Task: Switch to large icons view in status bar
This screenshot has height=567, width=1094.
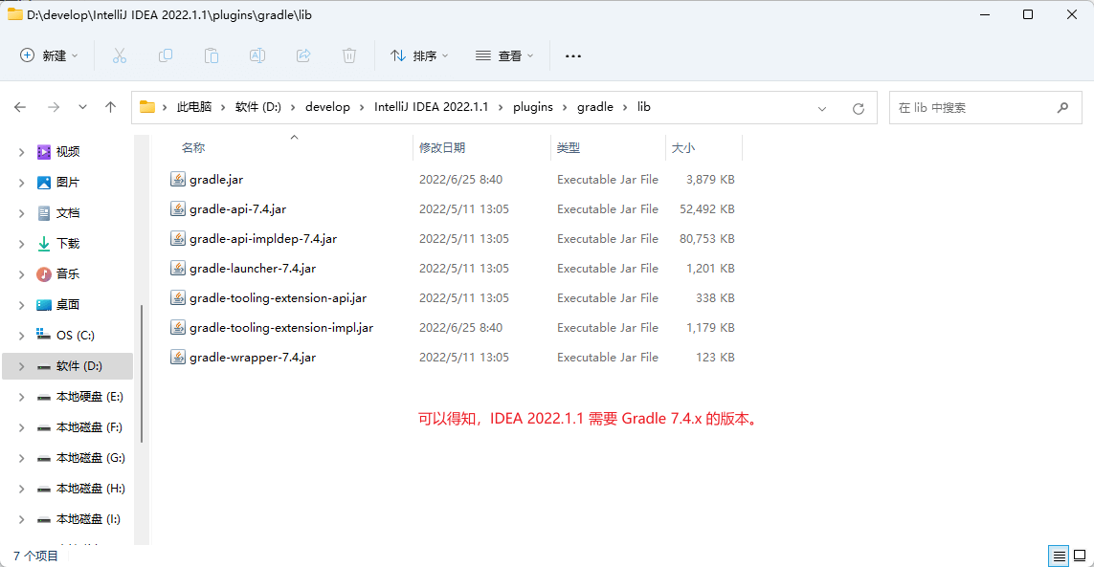Action: pyautogui.click(x=1080, y=556)
